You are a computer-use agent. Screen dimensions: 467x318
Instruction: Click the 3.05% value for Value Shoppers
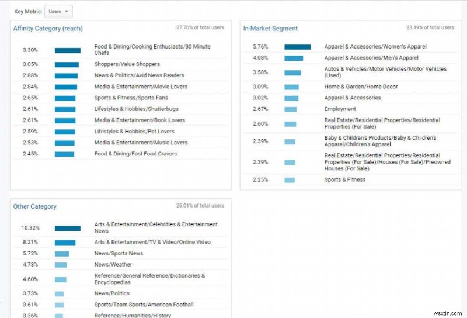coord(30,64)
